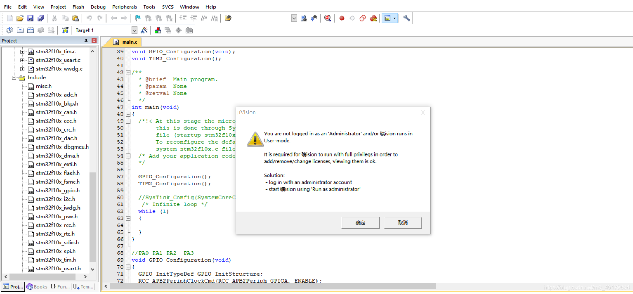Viewport: 633px width, 294px height.
Task: Collapse the Include folder in the project tree
Action: point(14,78)
